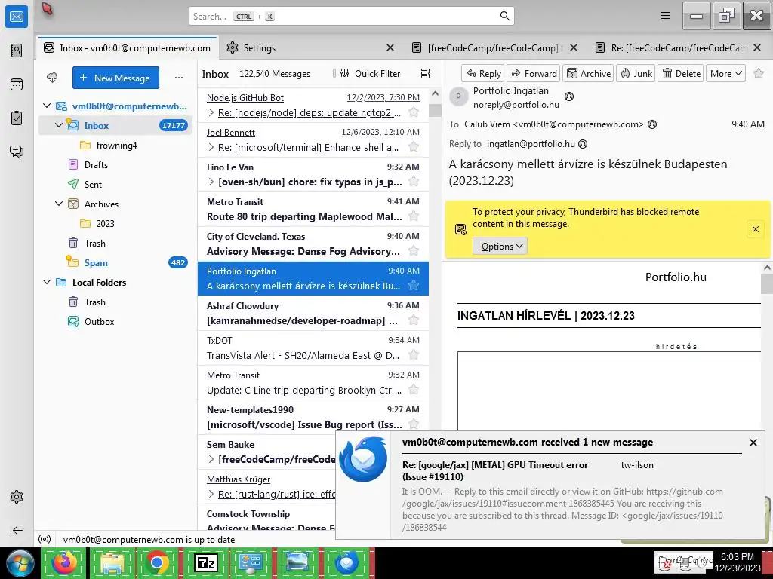Open folder pane options ellipsis
The height and width of the screenshot is (579, 773).
(179, 78)
